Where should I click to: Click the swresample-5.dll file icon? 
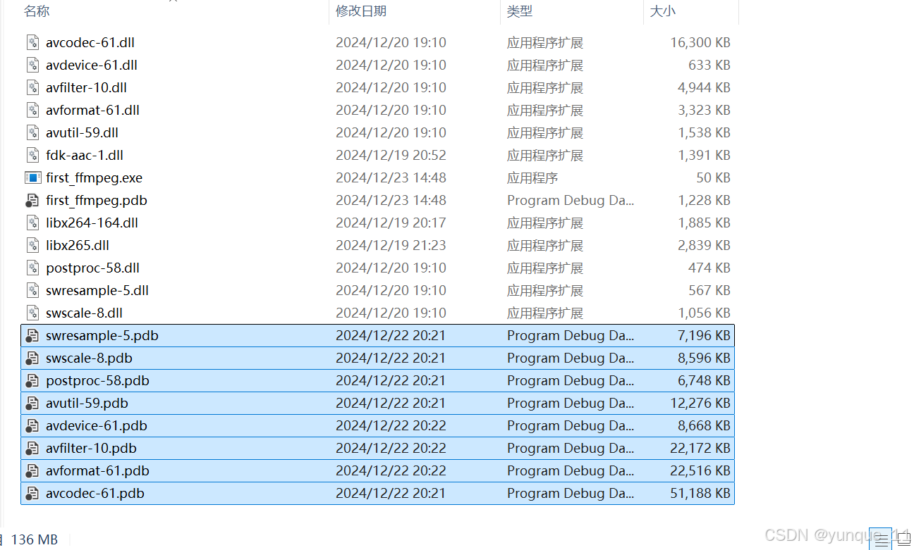point(32,290)
